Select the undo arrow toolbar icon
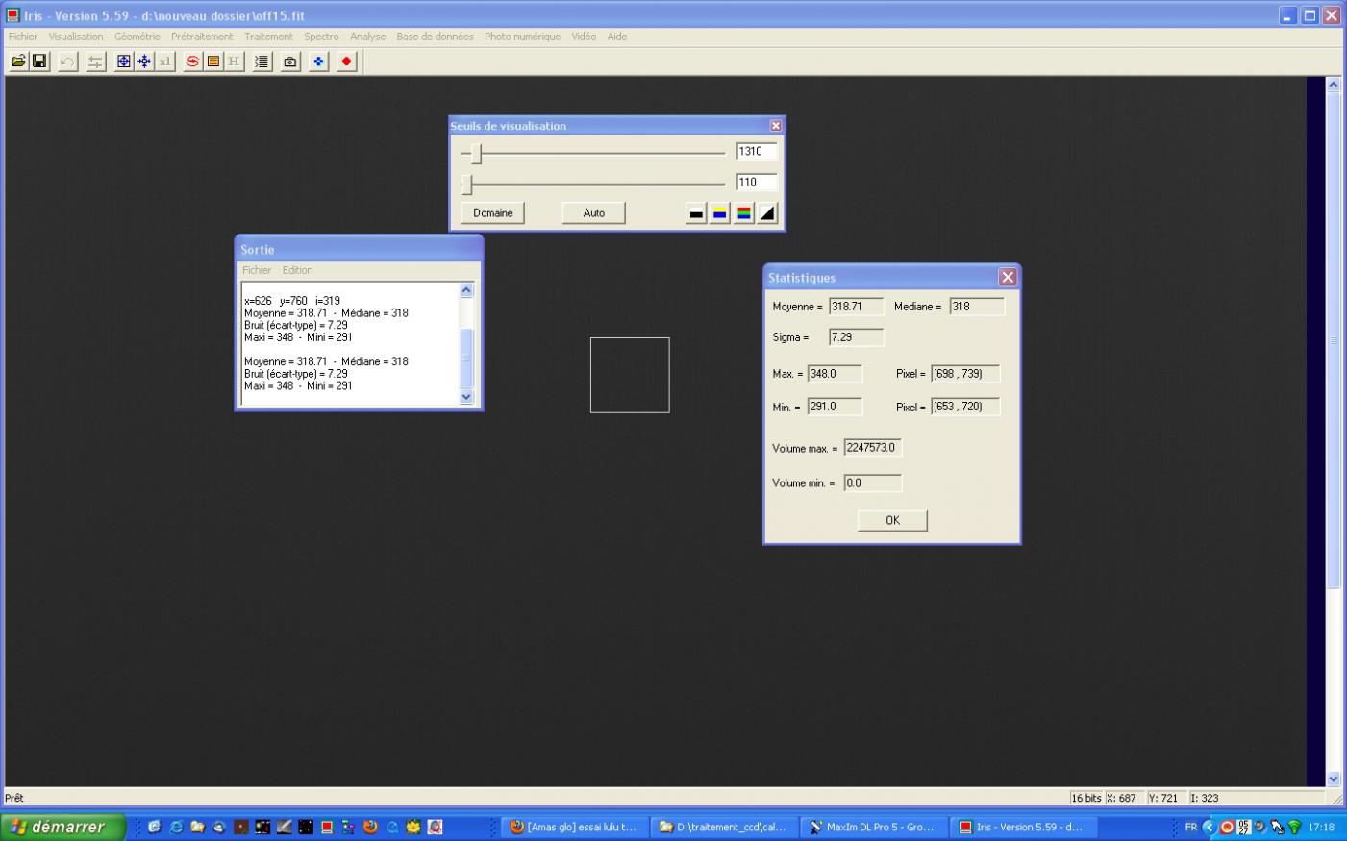 tap(67, 62)
